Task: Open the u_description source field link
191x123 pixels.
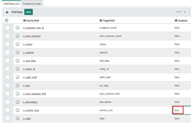Action: 30,102
